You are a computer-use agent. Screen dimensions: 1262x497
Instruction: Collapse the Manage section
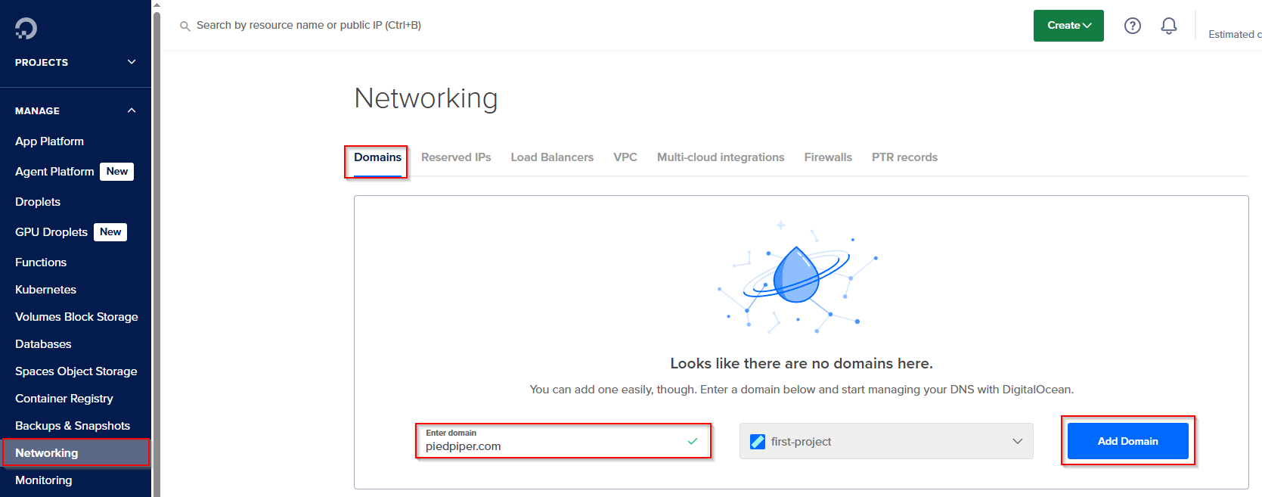132,110
